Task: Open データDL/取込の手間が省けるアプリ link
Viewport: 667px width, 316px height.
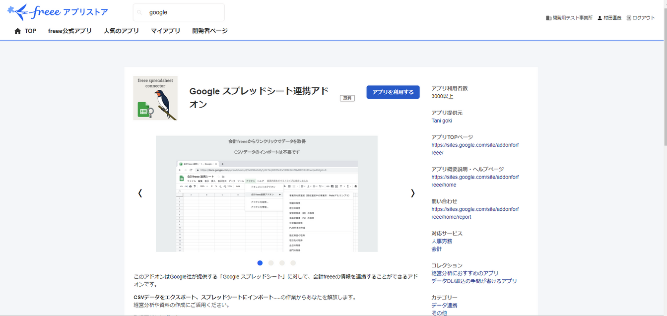Action: 474,281
